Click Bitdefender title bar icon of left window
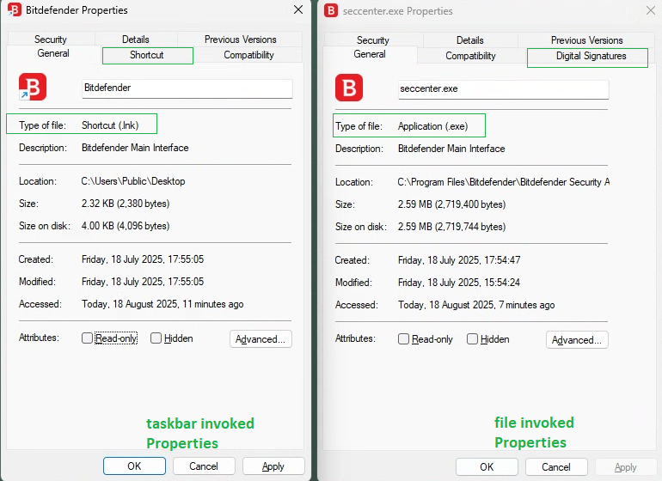 [x=15, y=9]
